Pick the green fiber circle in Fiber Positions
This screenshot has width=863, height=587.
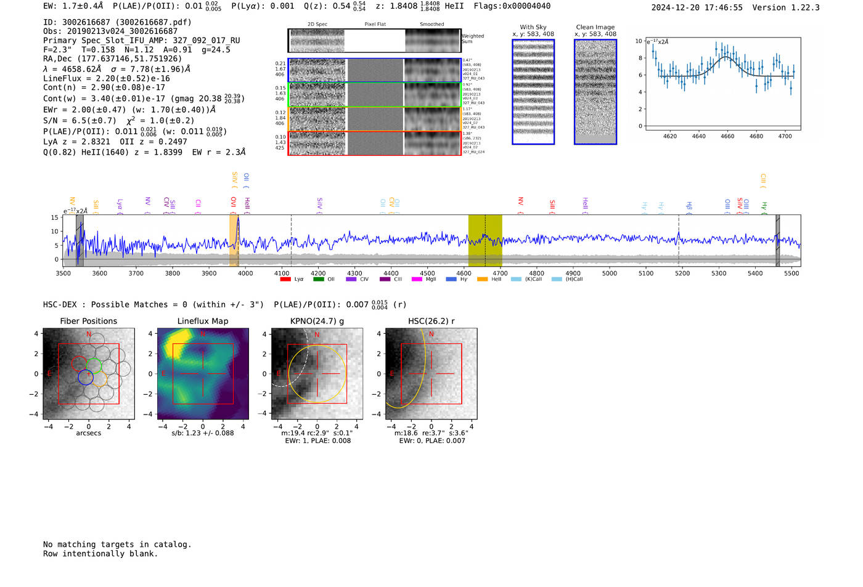(94, 365)
